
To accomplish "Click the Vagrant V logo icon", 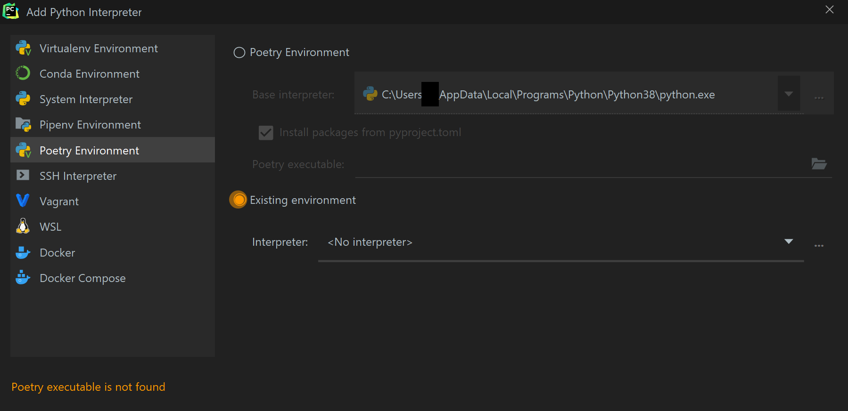I will [x=23, y=201].
